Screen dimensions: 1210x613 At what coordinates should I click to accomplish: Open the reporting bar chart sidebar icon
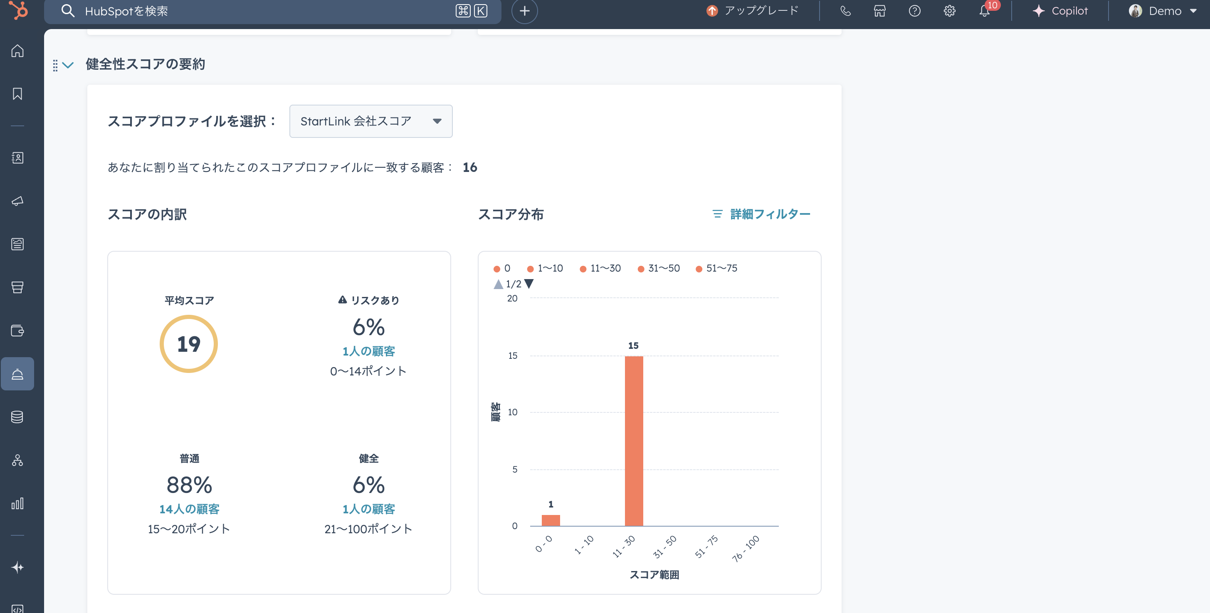click(17, 504)
